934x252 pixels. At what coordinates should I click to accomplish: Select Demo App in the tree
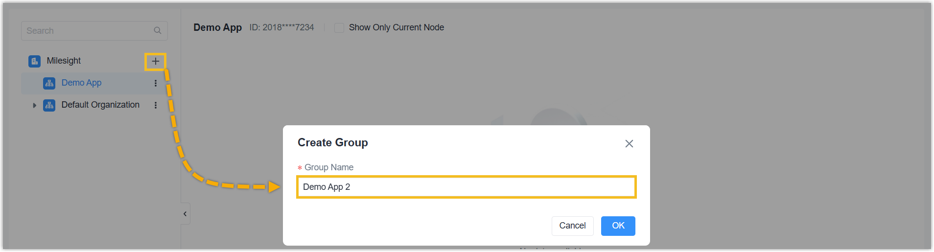[81, 83]
